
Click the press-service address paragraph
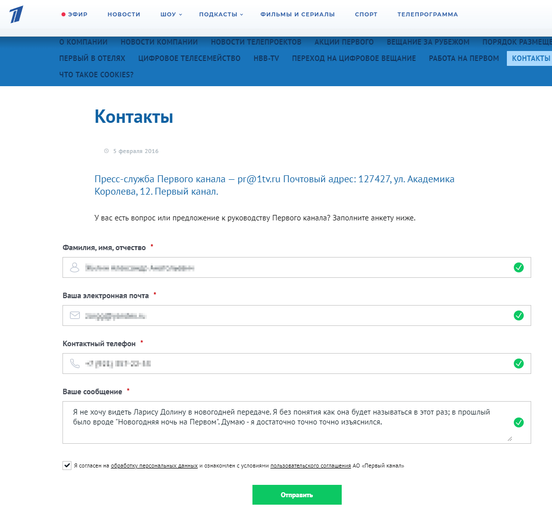274,185
